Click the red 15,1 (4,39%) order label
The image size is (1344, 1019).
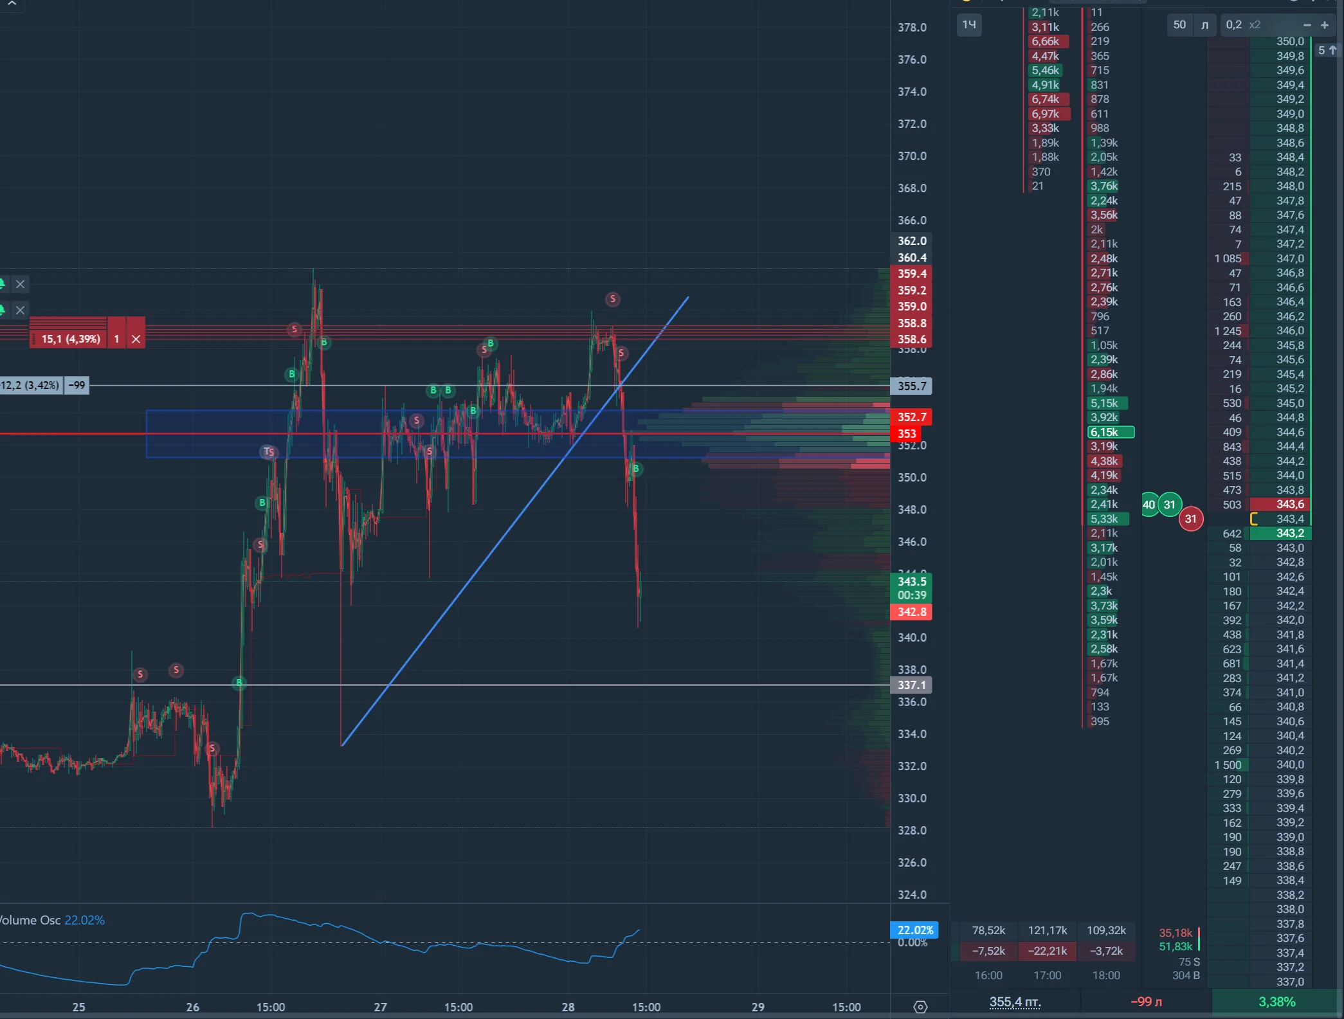coord(68,339)
